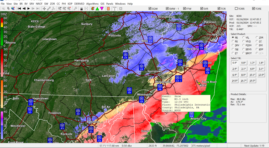This screenshot has height=148, width=269.
Task: Click the gray square toolbar icon
Action: pos(121,8)
